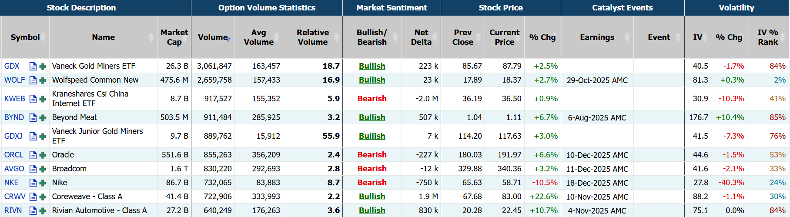Screen dimensions: 790x217
Task: Click the IV % Rank column header
Action: tap(767, 37)
